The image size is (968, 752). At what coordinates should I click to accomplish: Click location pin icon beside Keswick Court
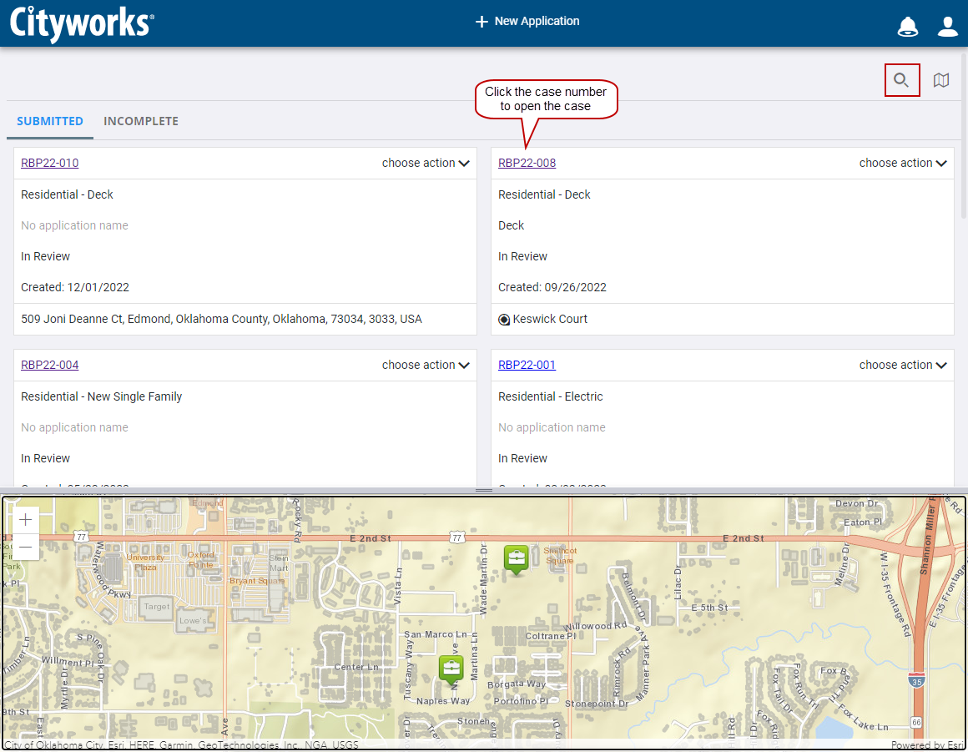[504, 320]
